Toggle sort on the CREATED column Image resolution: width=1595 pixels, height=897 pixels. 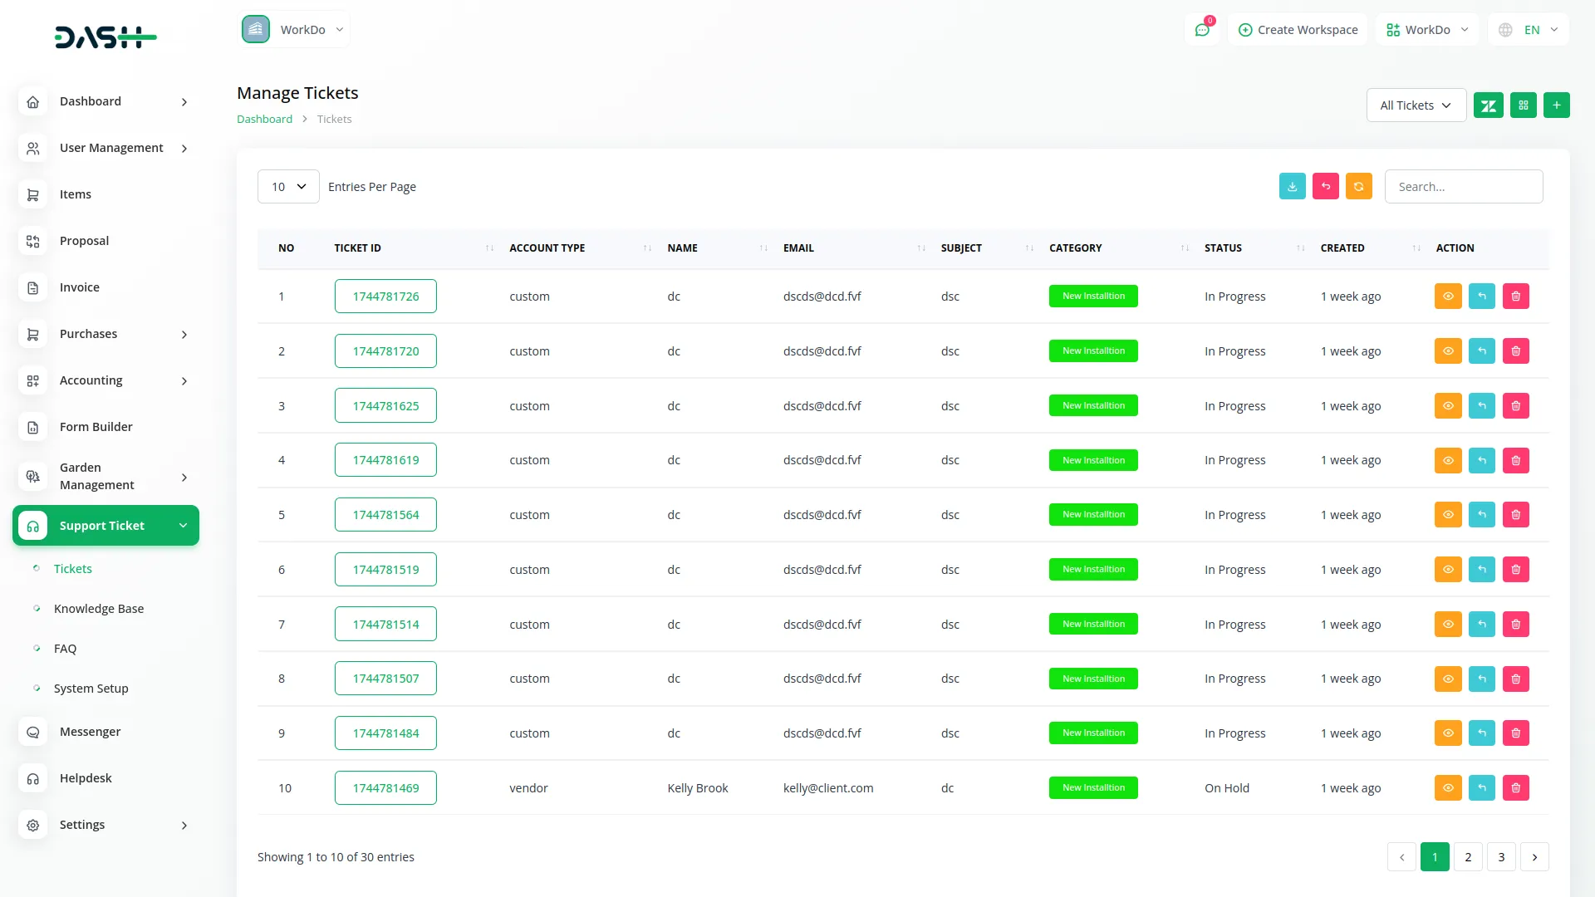coord(1416,248)
